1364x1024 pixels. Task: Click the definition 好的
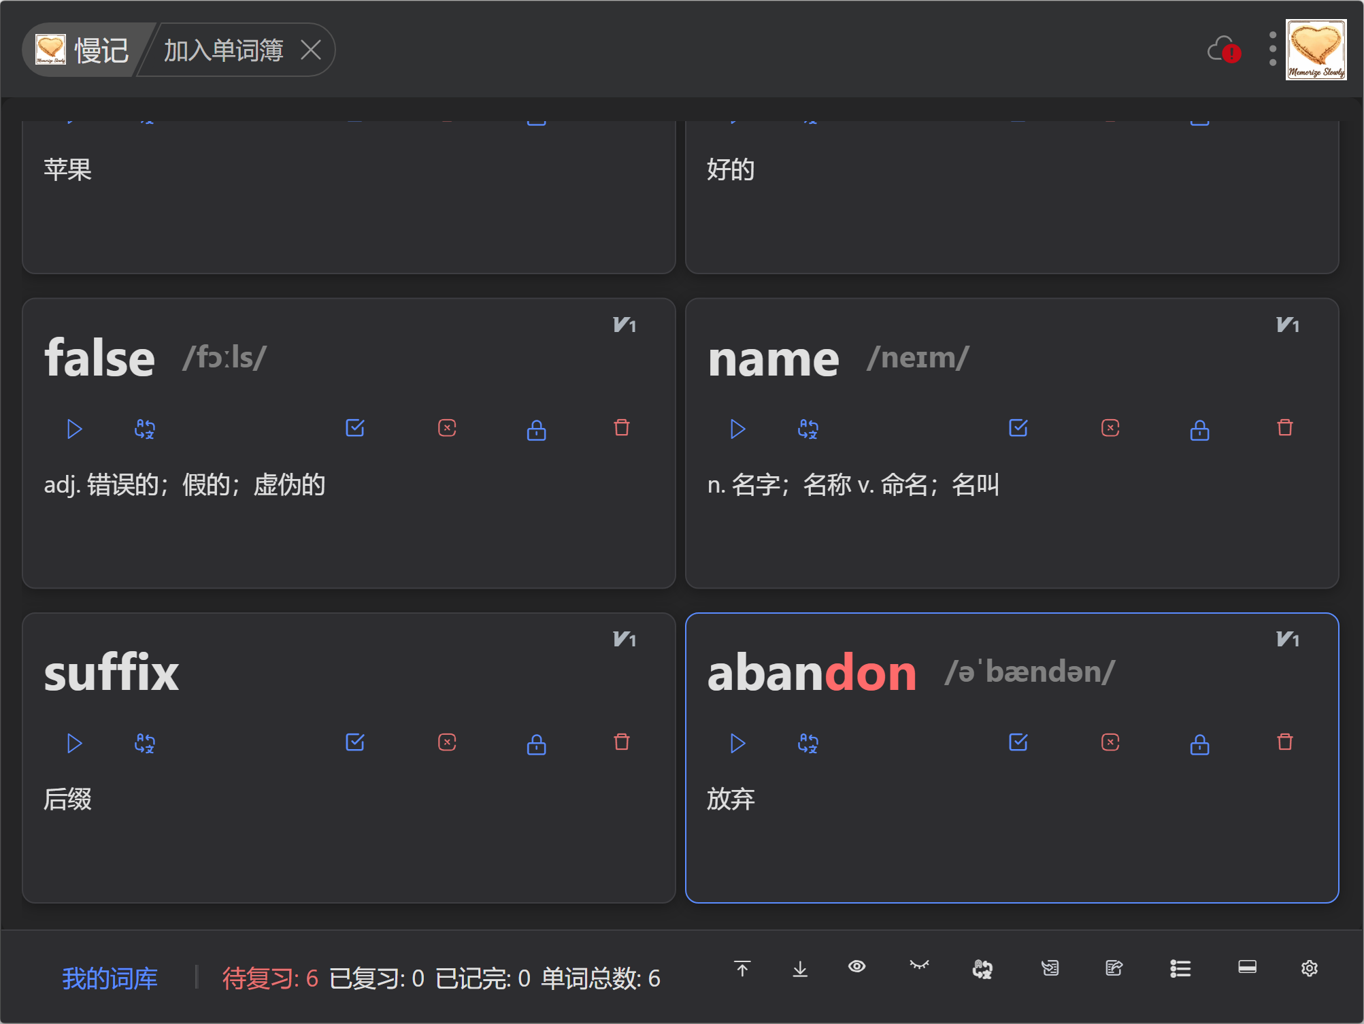click(x=731, y=169)
